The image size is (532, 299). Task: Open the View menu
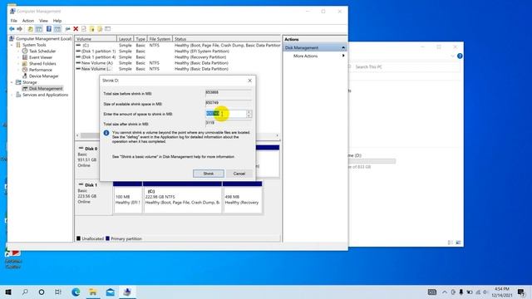[x=43, y=21]
